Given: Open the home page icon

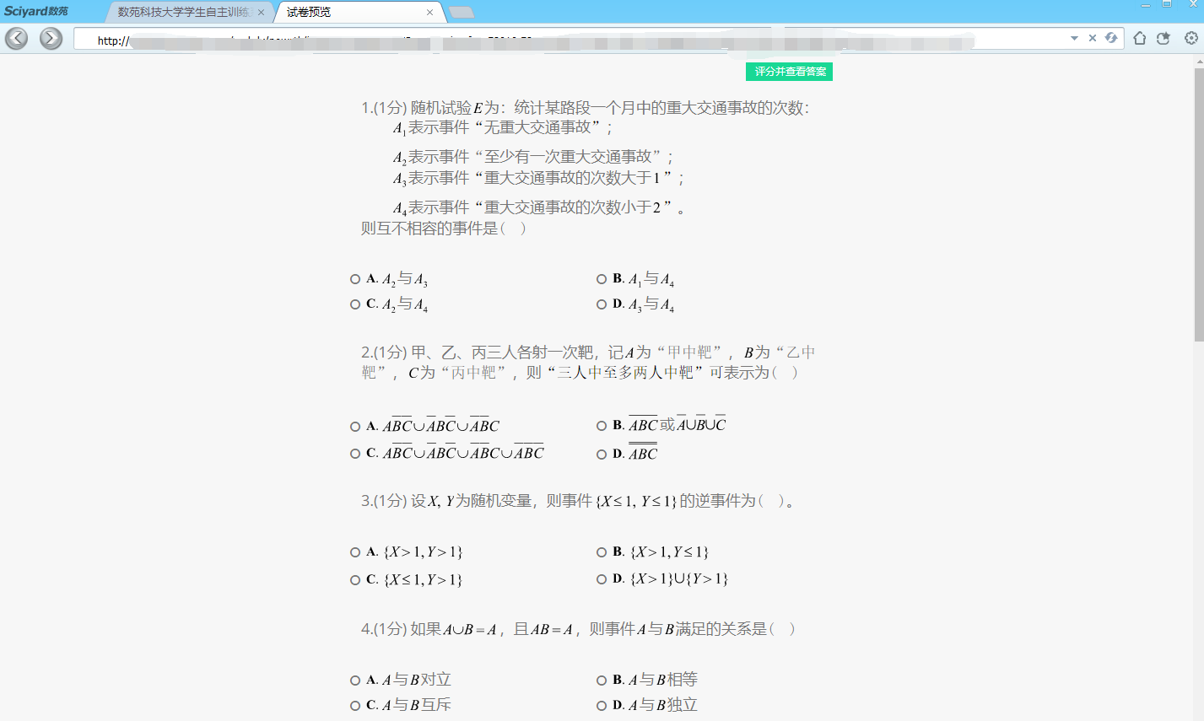Looking at the screenshot, I should click(1140, 38).
